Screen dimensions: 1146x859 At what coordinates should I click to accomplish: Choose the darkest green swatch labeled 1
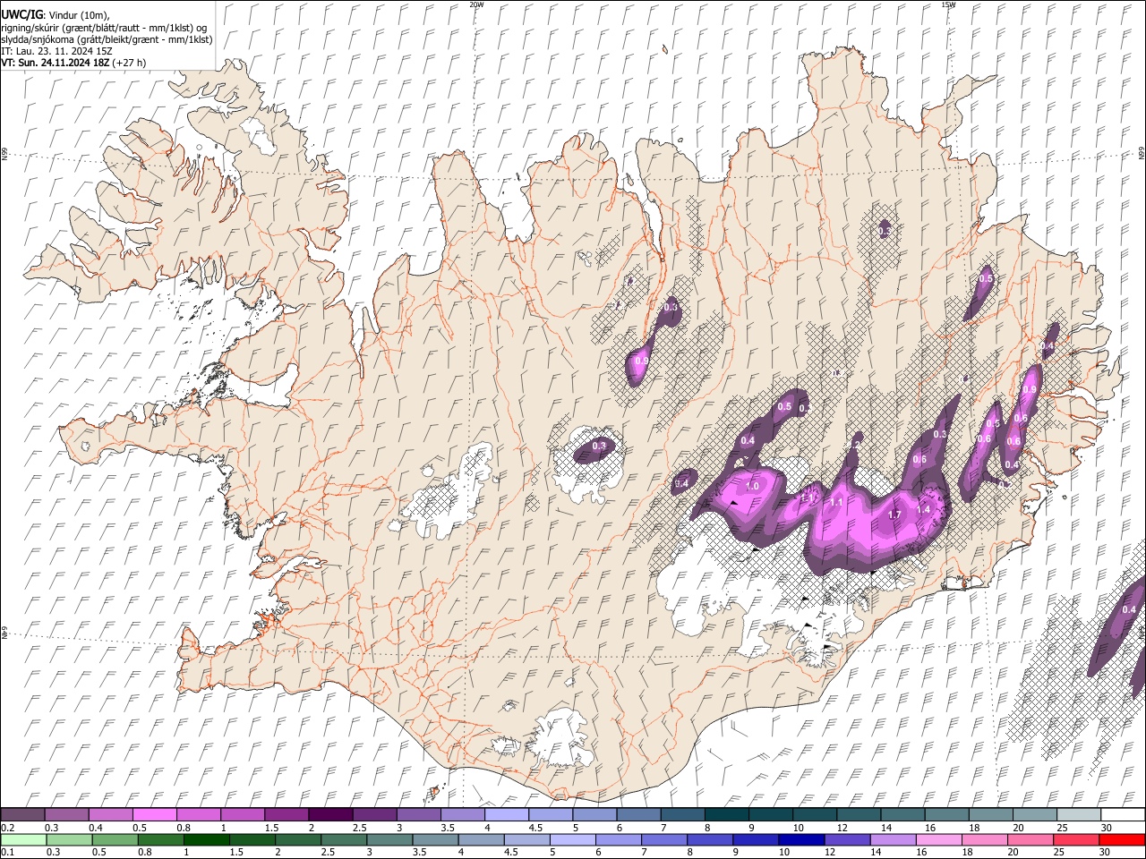[x=206, y=839]
